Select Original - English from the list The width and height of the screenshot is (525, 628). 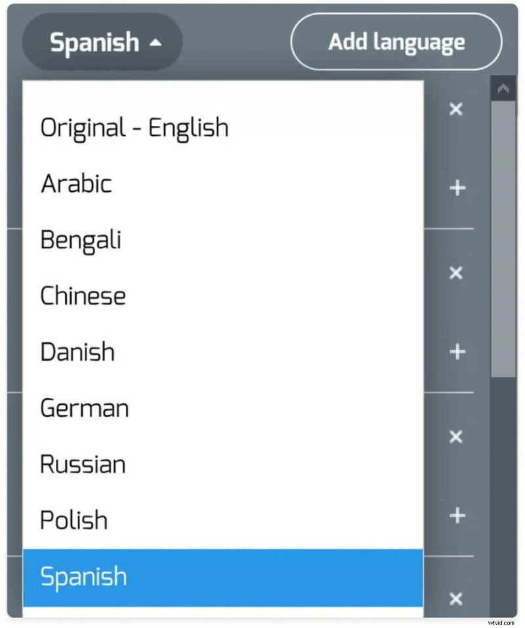tap(134, 127)
